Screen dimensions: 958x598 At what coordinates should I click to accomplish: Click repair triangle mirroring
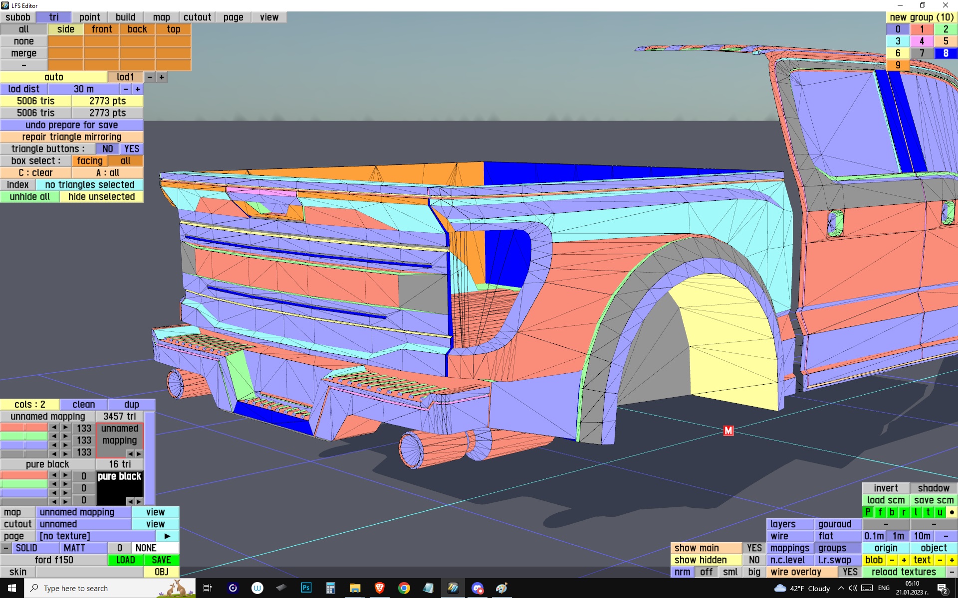(x=71, y=137)
